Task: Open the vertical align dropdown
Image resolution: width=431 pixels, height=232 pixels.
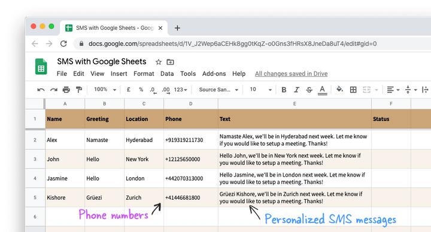Action: click(411, 89)
